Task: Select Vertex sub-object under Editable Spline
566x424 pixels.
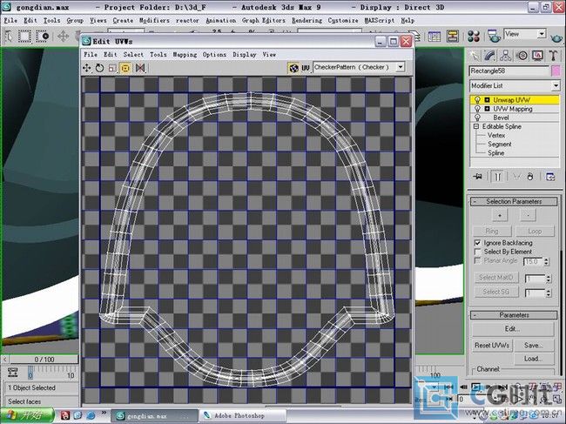Action: coord(496,135)
